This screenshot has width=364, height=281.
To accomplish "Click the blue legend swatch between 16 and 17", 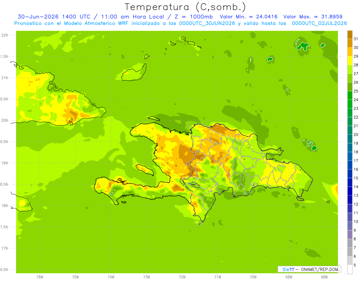I will 350,165.
